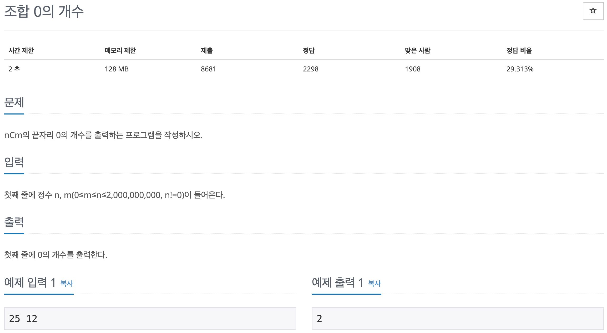Click the 시간 제한 column header
607x333 pixels.
(x=21, y=50)
